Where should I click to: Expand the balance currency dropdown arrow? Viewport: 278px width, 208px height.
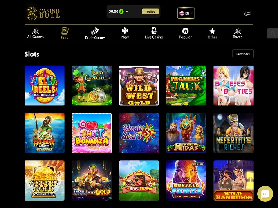pyautogui.click(x=127, y=11)
